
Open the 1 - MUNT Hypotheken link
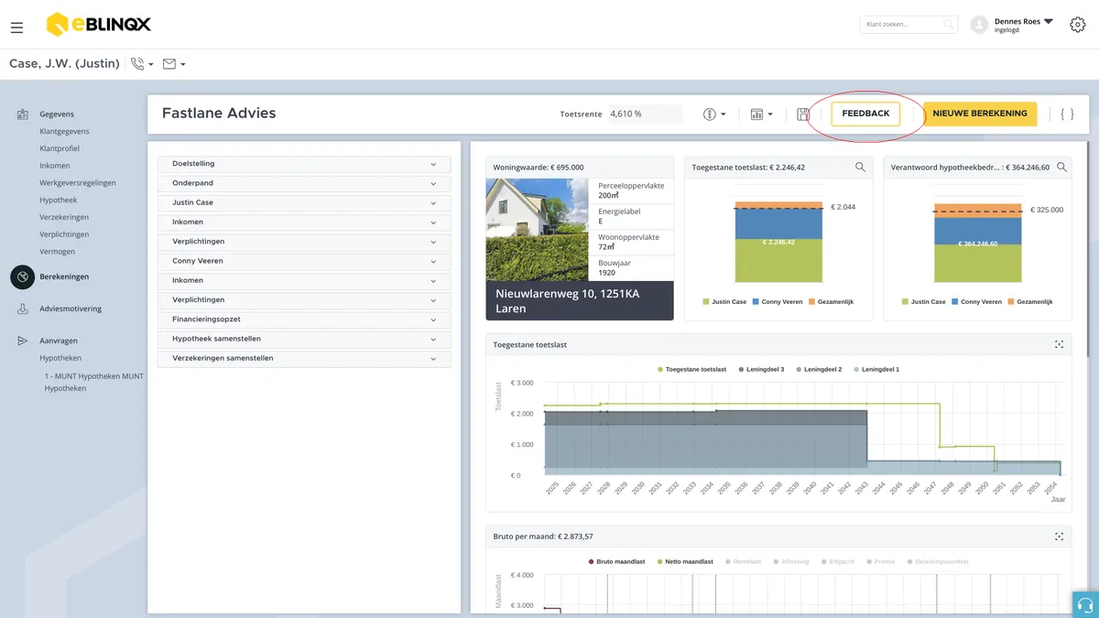tap(93, 382)
